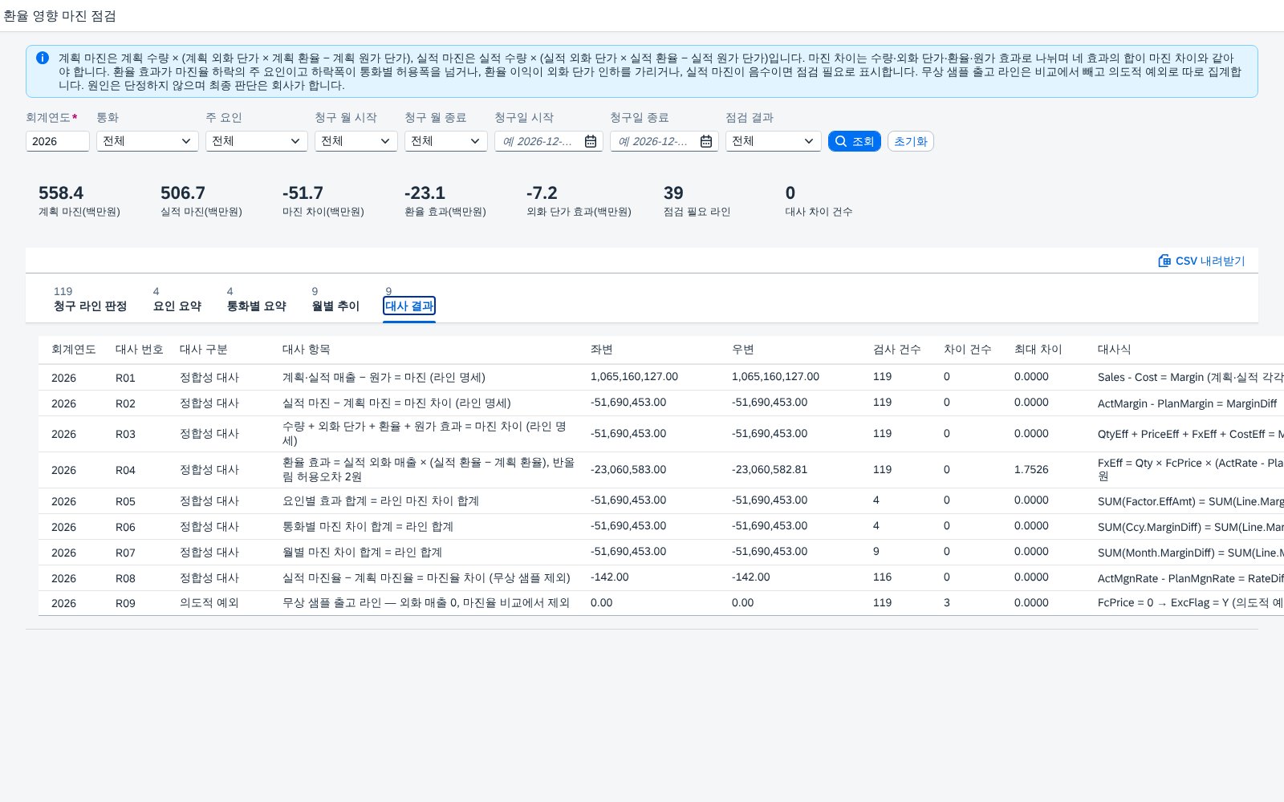The image size is (1284, 802).
Task: Click the -23,060,582.81 우변 value
Action: tap(770, 470)
